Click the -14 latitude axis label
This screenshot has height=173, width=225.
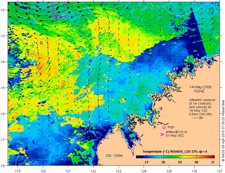point(3,62)
